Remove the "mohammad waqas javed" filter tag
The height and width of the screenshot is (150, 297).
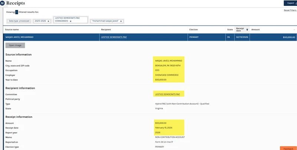[x=121, y=21]
